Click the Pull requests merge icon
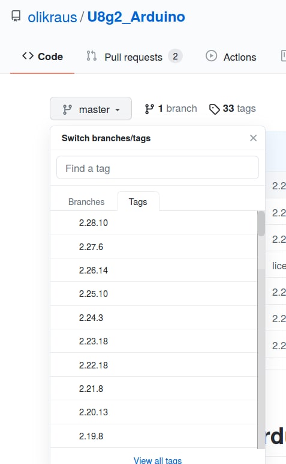 click(92, 56)
